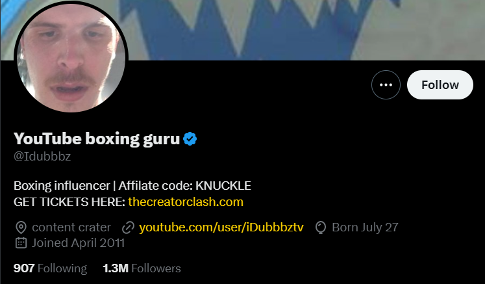The image size is (485, 284).
Task: View the 1.3M Followers list
Action: click(x=142, y=268)
